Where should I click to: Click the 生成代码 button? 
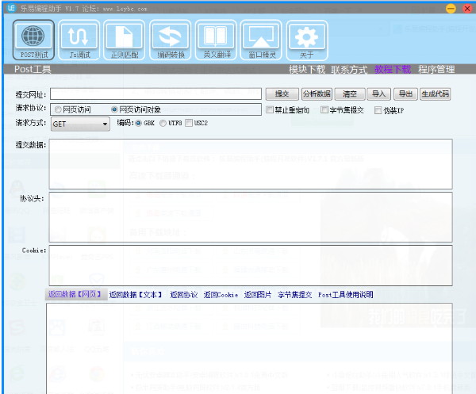pos(435,94)
